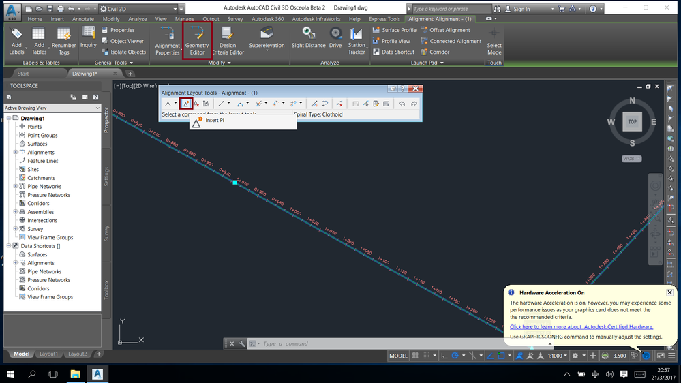Click the Convert AutoCAD line and arc icon
This screenshot has width=681, height=383.
tap(314, 104)
